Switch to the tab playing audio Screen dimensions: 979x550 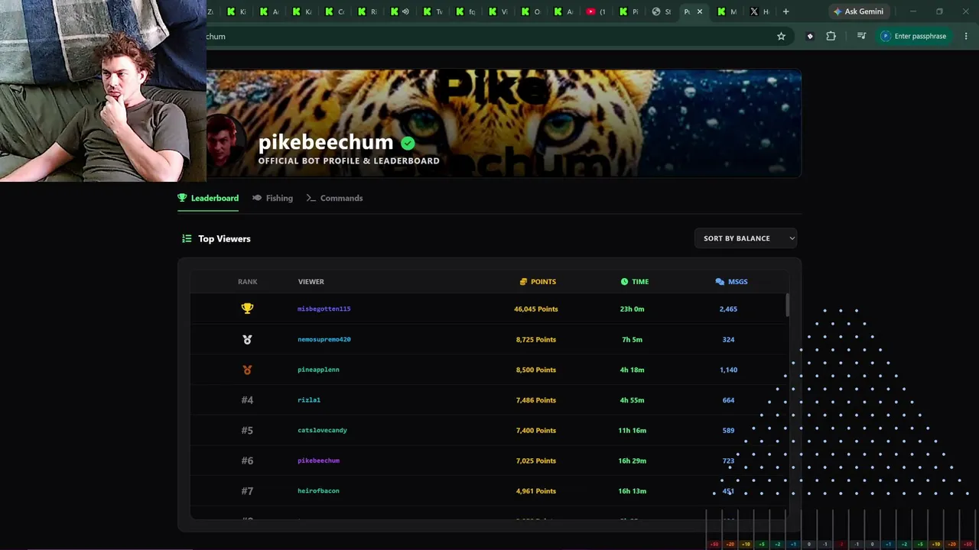(399, 11)
